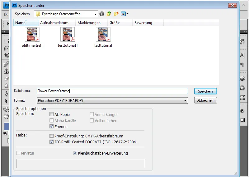
Task: Select the Blur tool
Action: [x=6, y=85]
